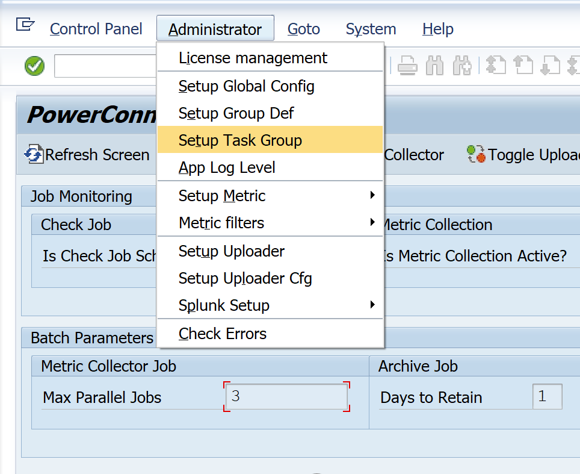Image resolution: width=580 pixels, height=474 pixels.
Task: Select Setup Task Group menu entry
Action: point(240,140)
